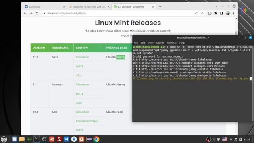Viewport: 254px width, 143px height.
Task: Open the Chrome tab search dropdown arrow
Action: (x=217, y=7)
